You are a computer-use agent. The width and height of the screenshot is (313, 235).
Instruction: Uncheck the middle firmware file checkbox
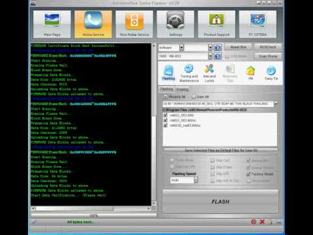coord(166,120)
